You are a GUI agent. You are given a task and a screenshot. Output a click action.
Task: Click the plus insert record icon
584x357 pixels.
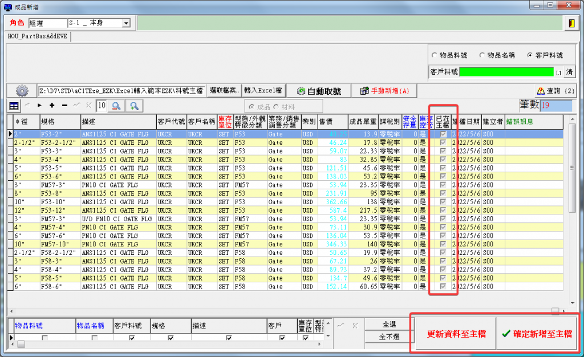tap(52, 106)
